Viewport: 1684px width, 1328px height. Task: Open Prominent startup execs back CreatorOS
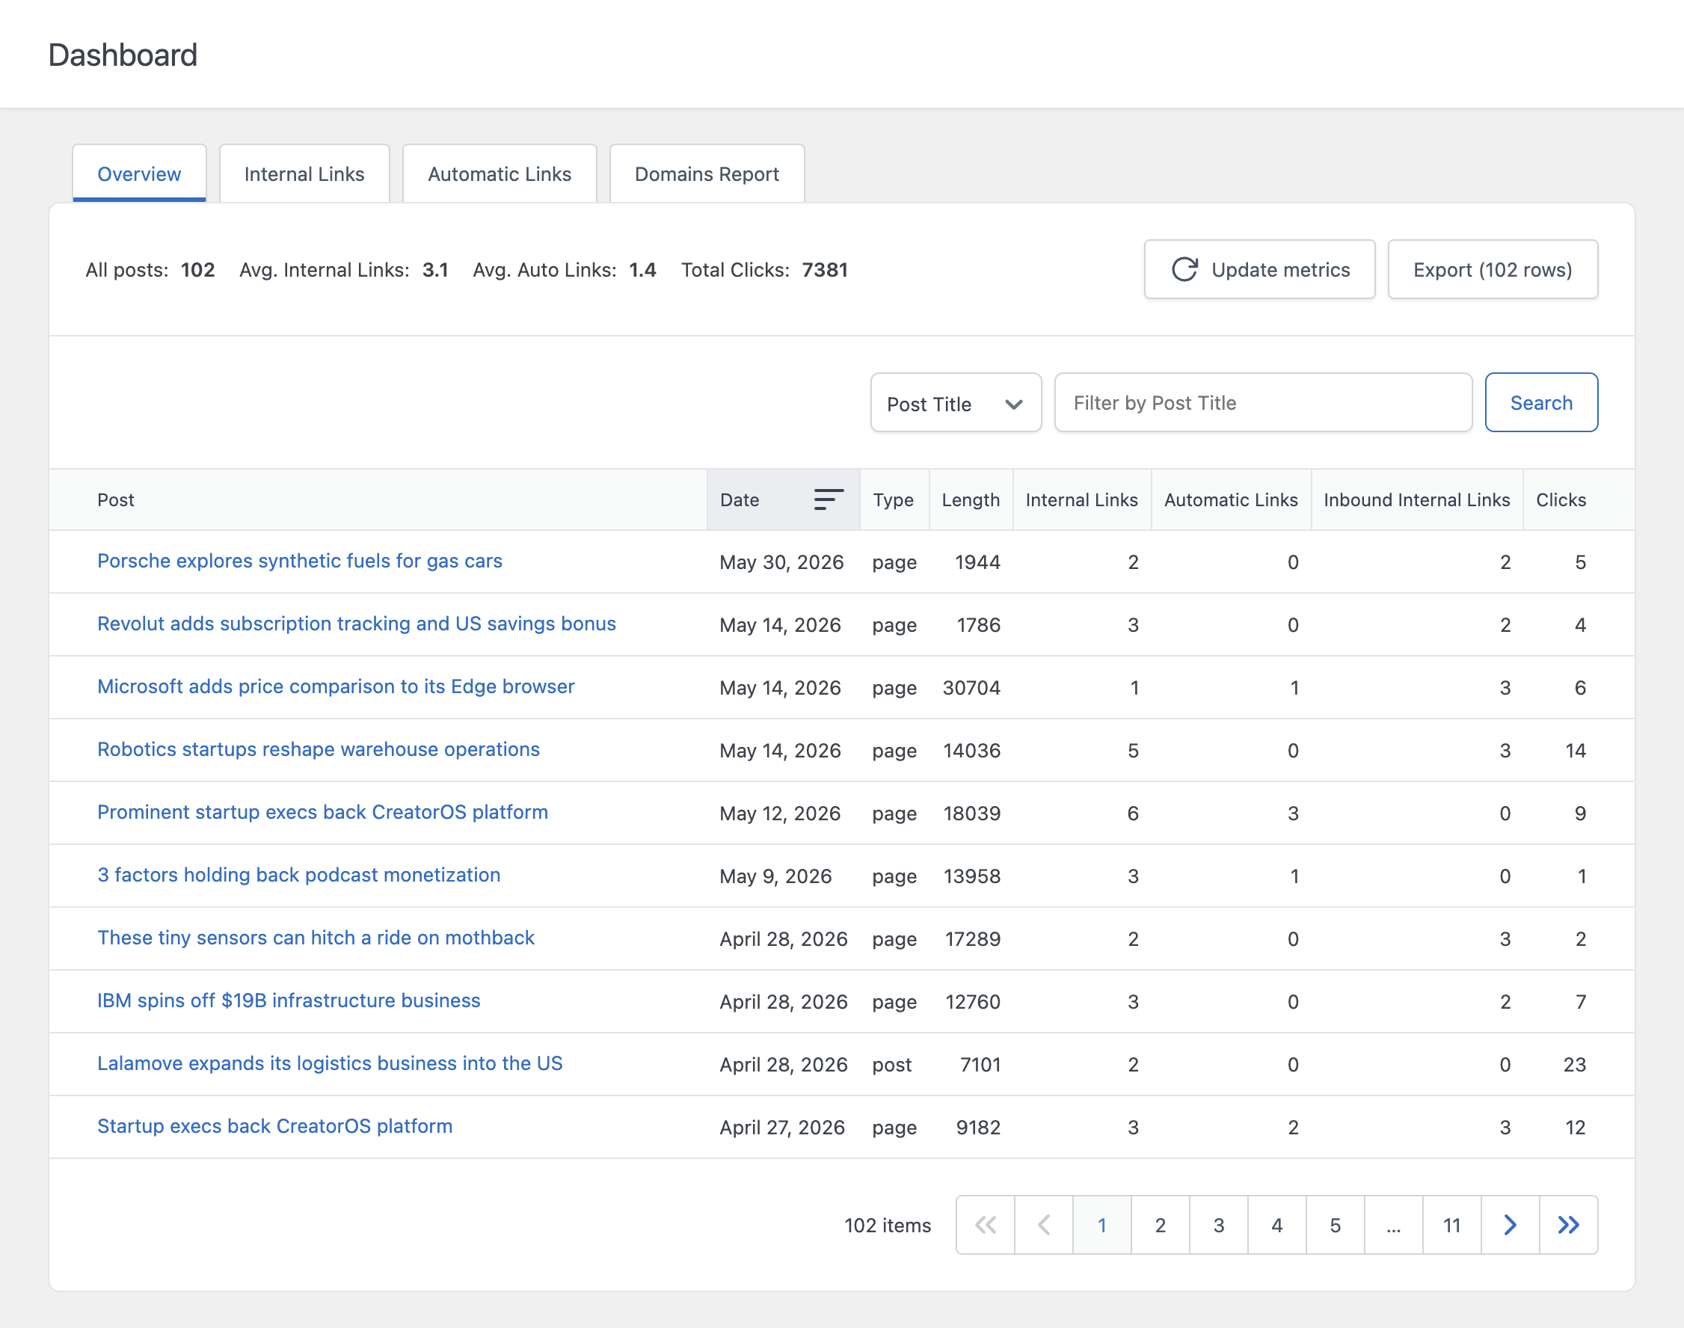(322, 812)
